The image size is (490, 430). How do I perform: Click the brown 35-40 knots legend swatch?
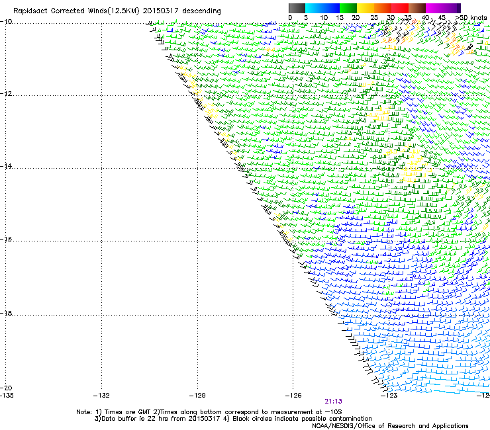click(417, 8)
